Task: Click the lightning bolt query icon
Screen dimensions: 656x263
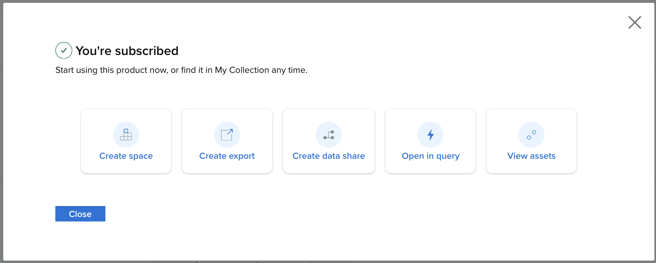Action: (x=431, y=135)
